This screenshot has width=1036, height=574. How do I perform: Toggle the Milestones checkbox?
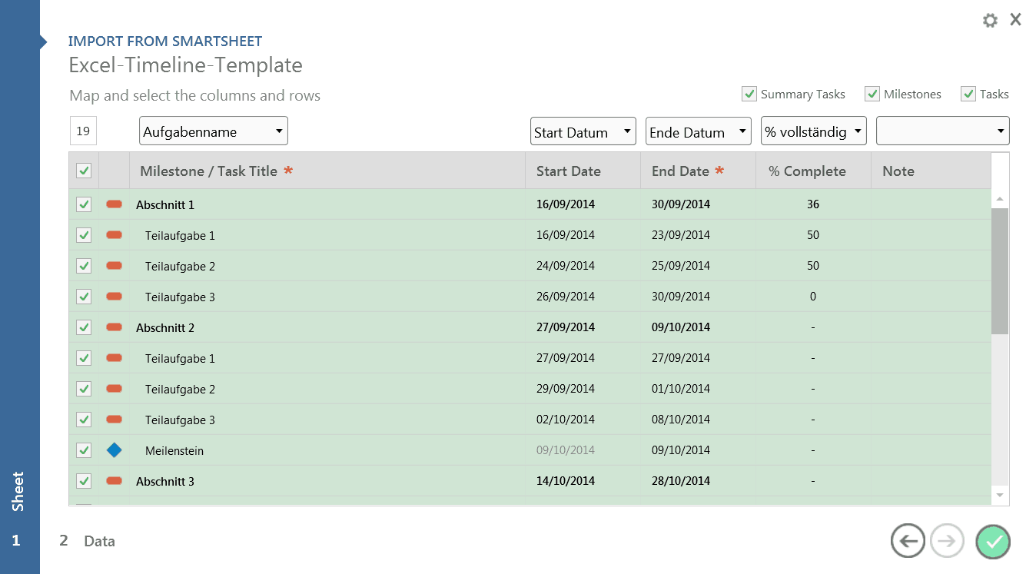click(x=872, y=94)
